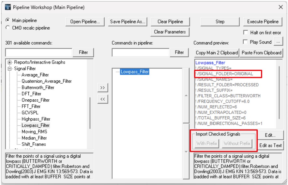Click the available commands filter text field
Image resolution: width=288 pixels, height=185 pixels.
click(39, 52)
